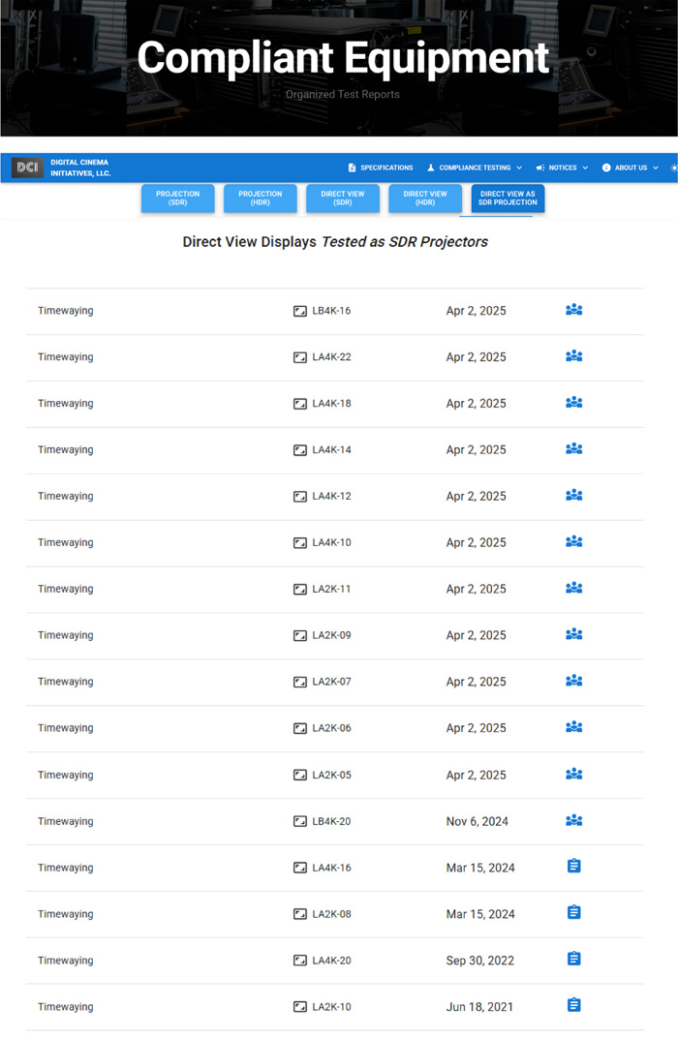Click display icon beside LB4K-16
This screenshot has width=678, height=1038.
[300, 311]
